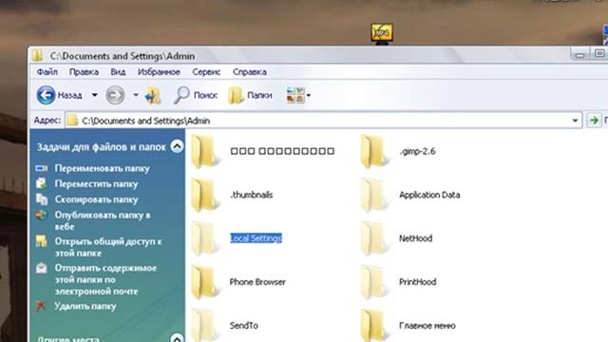Click Открыть общий доступ к этой папке
The height and width of the screenshot is (342, 608).
coord(108,247)
